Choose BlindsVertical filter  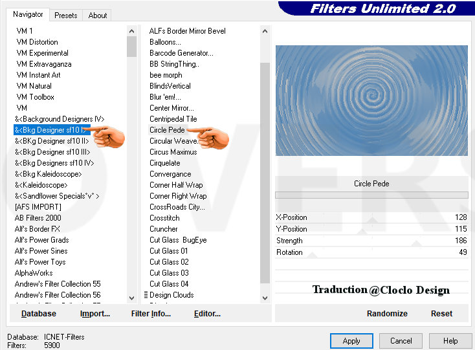point(170,86)
